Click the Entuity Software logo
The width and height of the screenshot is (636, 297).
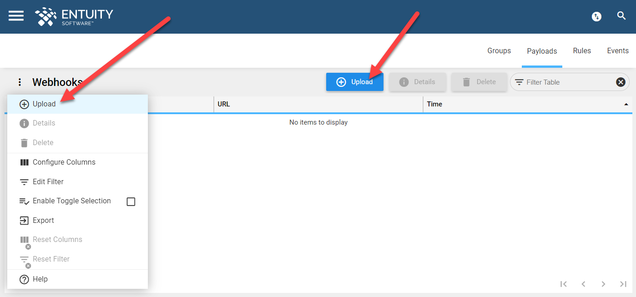73,16
